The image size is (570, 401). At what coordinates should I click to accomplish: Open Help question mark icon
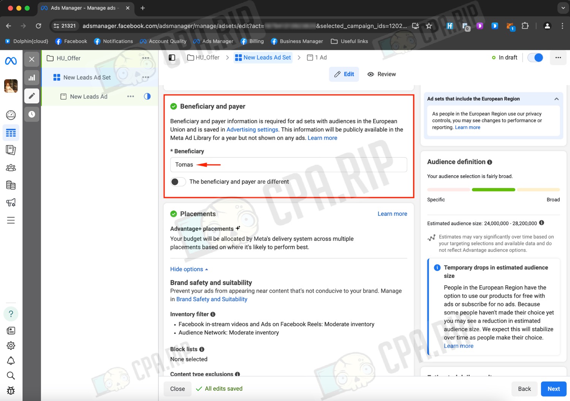pyautogui.click(x=11, y=314)
